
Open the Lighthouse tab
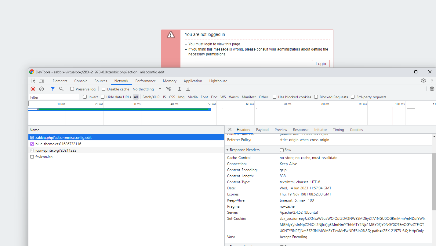click(x=218, y=81)
